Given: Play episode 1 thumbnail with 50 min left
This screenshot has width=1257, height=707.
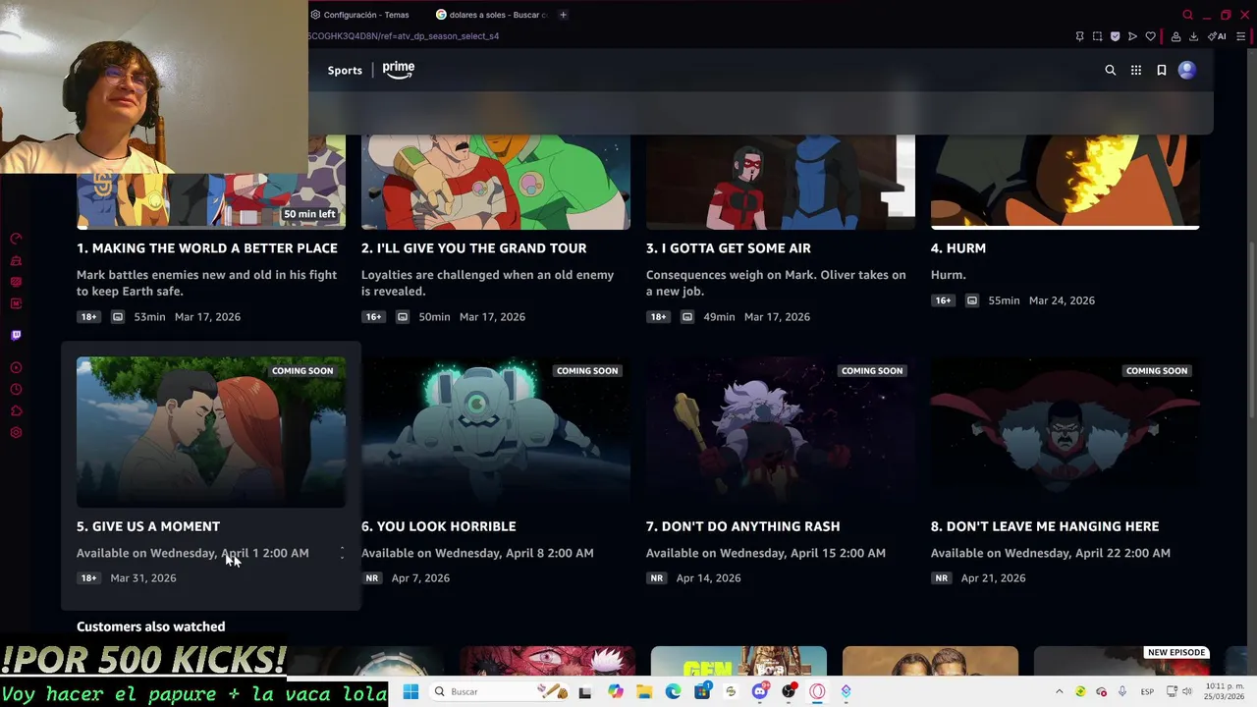Looking at the screenshot, I should (x=211, y=183).
